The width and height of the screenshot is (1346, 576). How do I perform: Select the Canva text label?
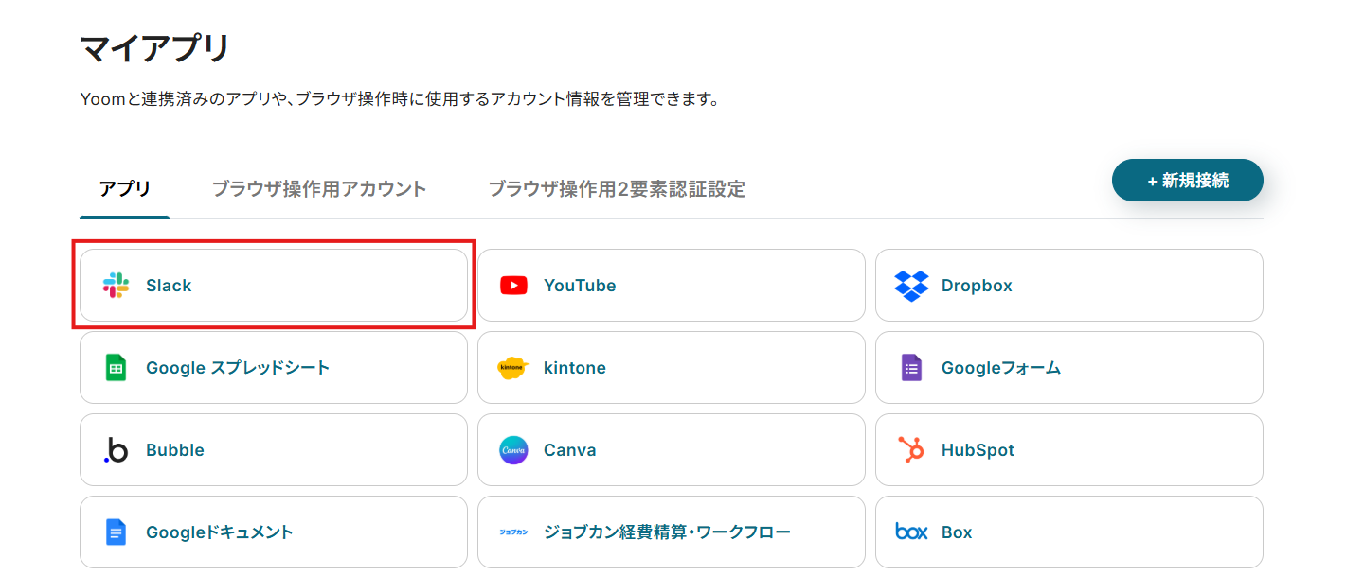570,450
